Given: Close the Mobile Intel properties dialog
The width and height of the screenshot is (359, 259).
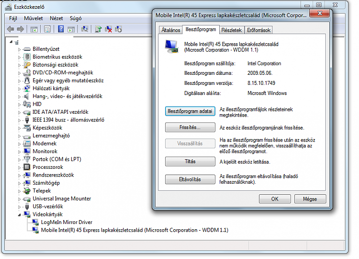Looking at the screenshot, I should (x=319, y=13).
